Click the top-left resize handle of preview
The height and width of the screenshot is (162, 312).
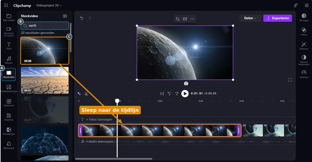tap(137, 26)
